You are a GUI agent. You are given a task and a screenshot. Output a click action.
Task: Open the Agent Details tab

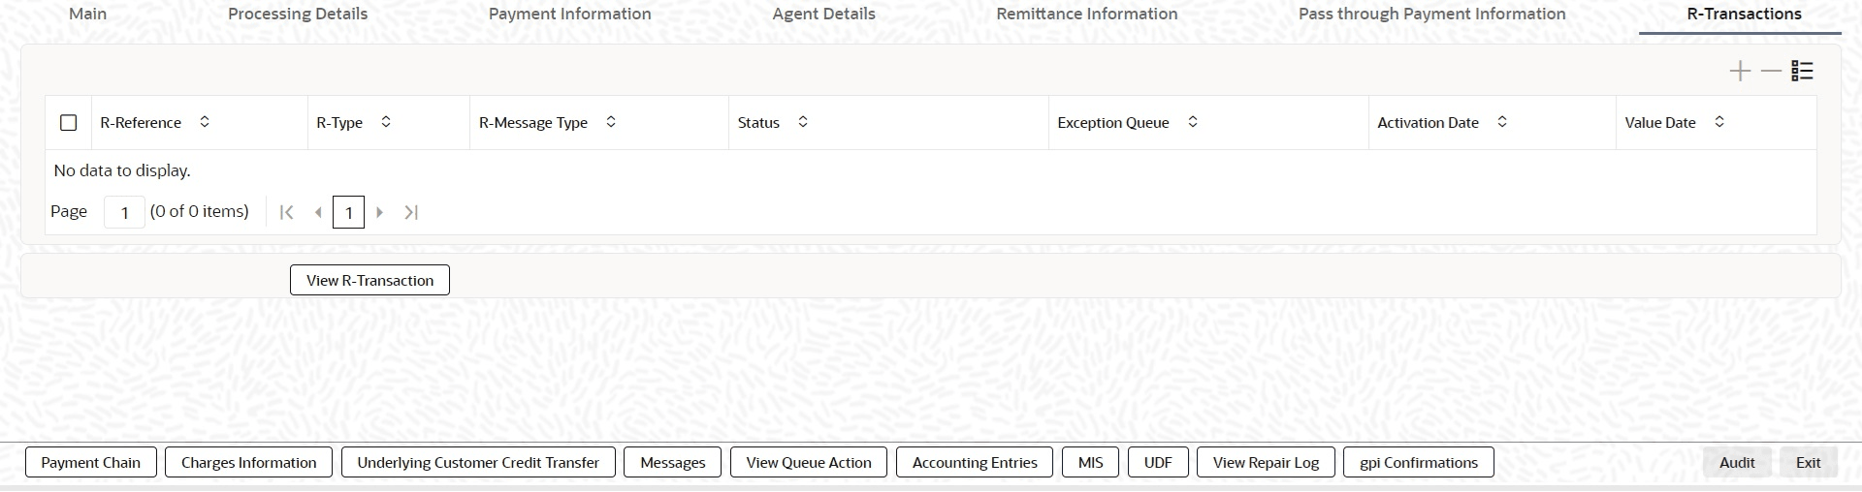pyautogui.click(x=823, y=14)
